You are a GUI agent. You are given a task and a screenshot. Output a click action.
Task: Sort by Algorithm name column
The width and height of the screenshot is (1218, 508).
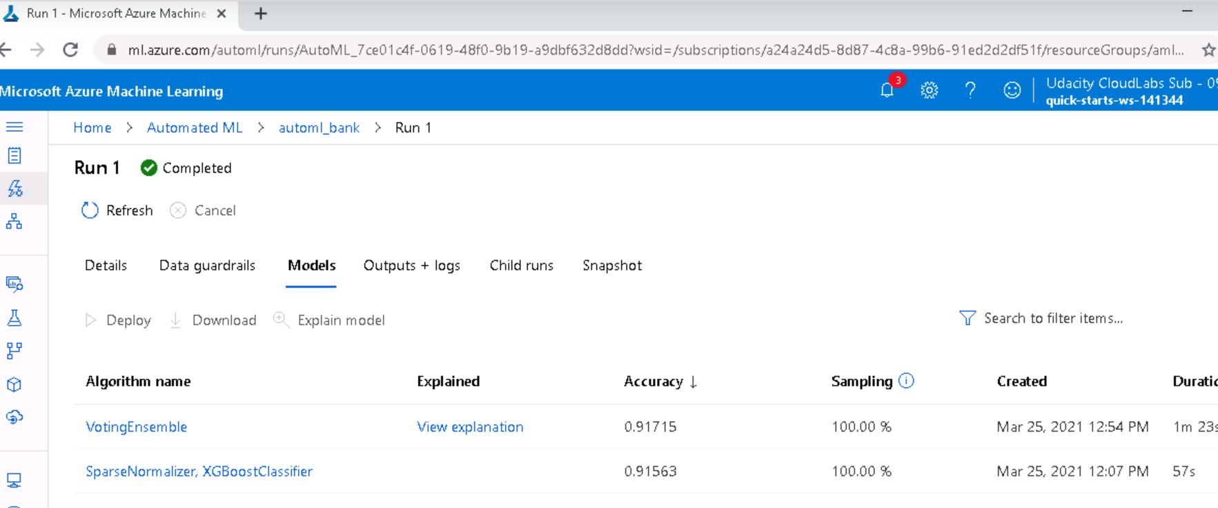138,382
